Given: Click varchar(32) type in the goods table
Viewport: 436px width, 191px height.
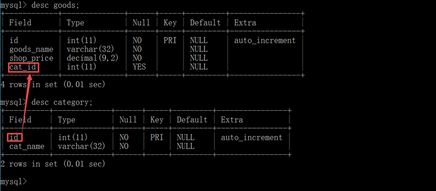Looking at the screenshot, I should pos(90,49).
